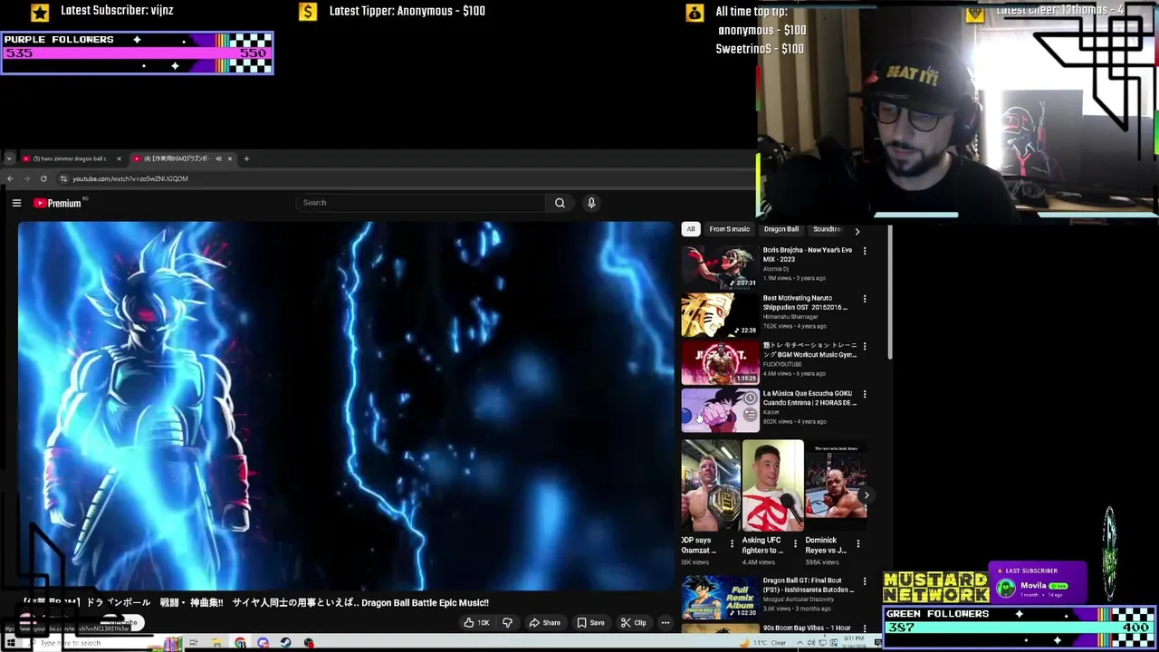
Task: Start voice search with microphone icon
Action: 591,203
